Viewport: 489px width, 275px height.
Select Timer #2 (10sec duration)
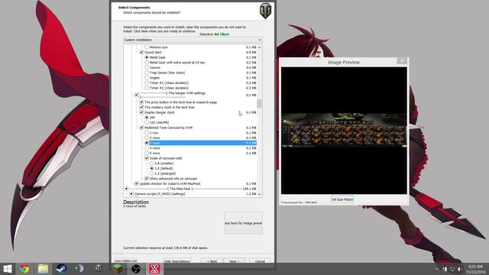(x=147, y=88)
